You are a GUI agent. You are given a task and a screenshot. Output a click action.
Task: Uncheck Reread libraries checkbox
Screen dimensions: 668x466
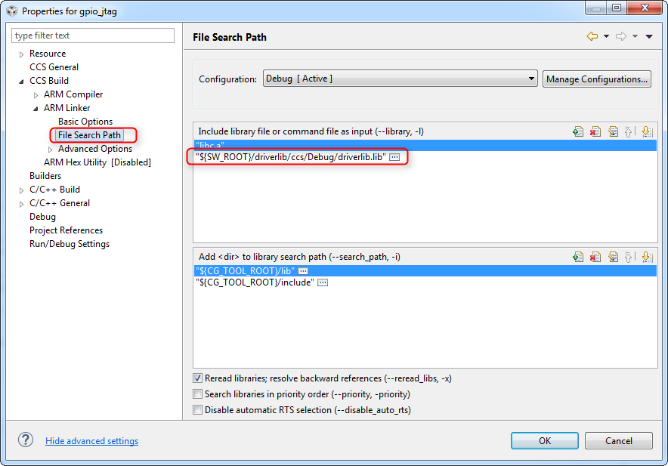(198, 378)
